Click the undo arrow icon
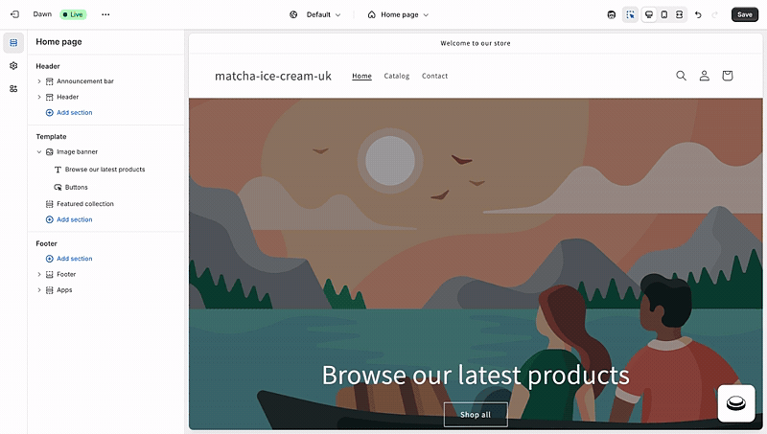767x434 pixels. pos(698,14)
